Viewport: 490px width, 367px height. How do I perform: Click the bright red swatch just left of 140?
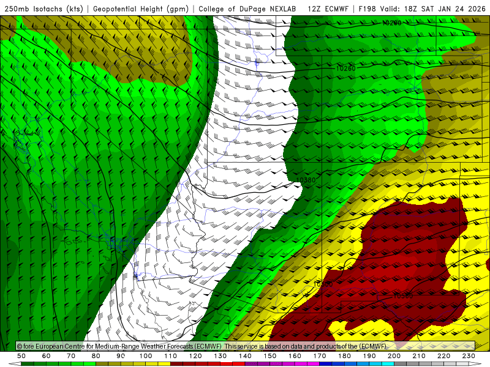click(x=239, y=363)
